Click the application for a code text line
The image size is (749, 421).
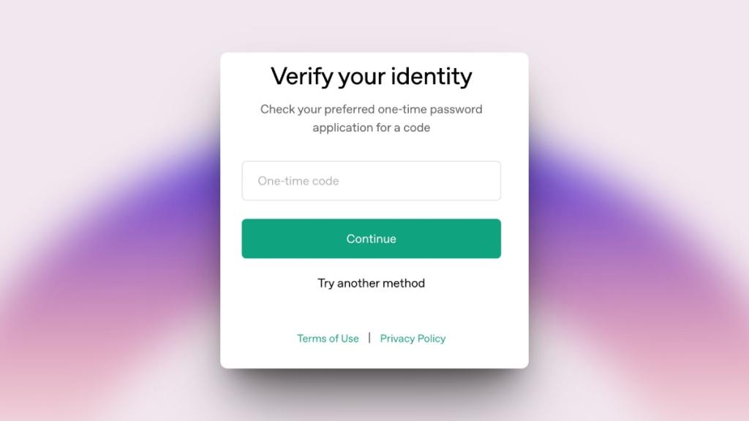click(x=371, y=127)
